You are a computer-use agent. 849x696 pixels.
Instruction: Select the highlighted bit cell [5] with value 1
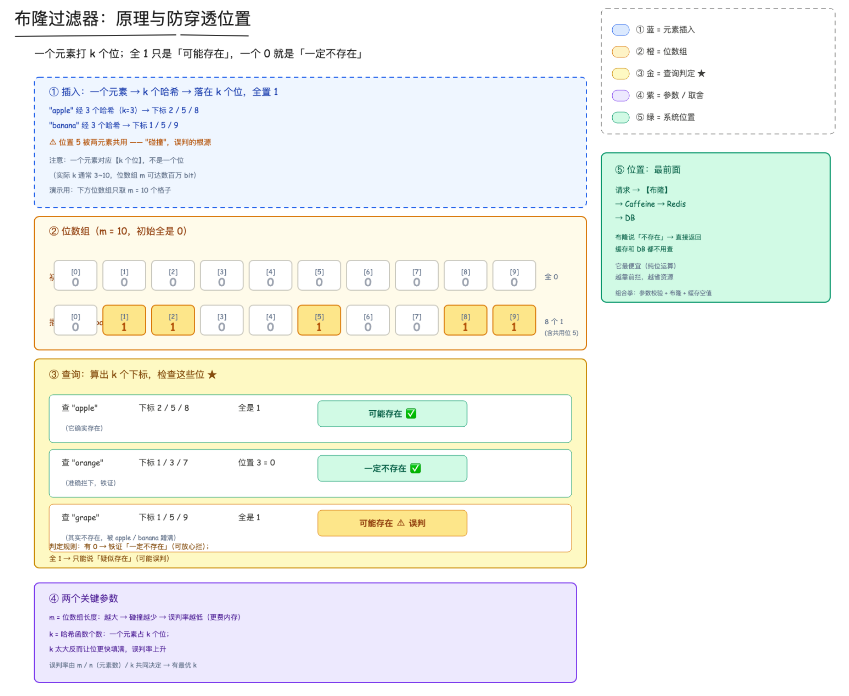tap(319, 320)
